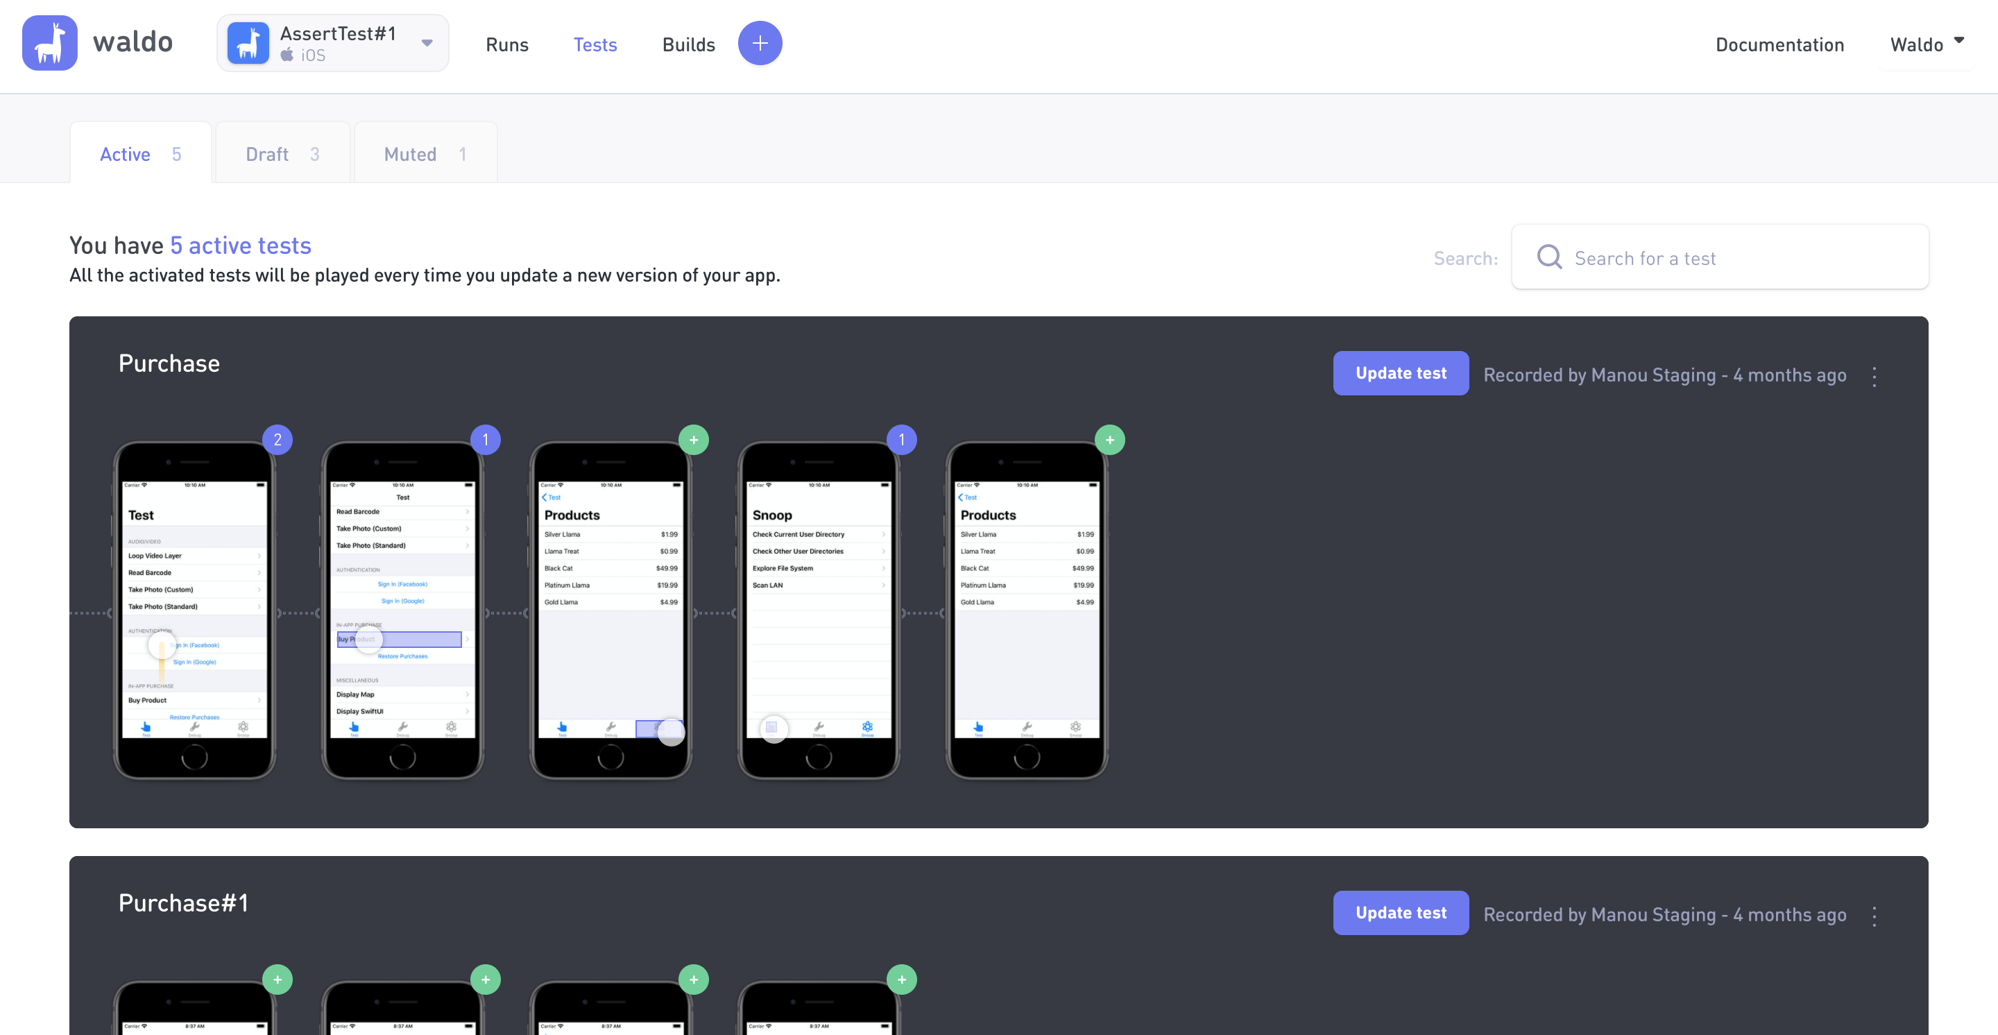This screenshot has width=1998, height=1035.
Task: Open the AssertTest#1 app selector dropdown
Action: click(x=333, y=44)
